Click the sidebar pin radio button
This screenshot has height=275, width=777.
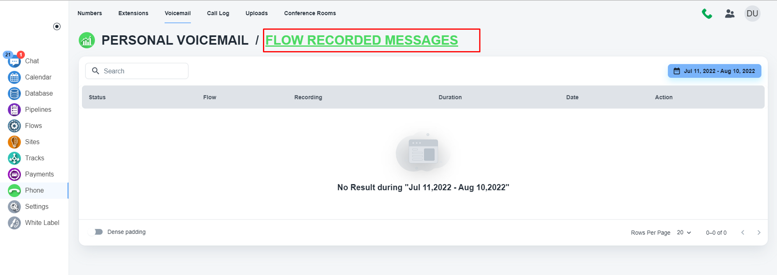coord(57,26)
